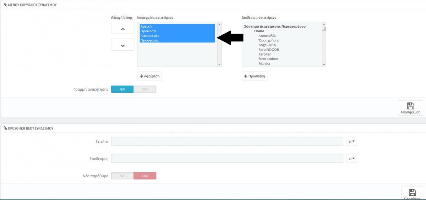This screenshot has height=200, width=426.
Task: Choose Home in the available items list
Action: coord(259,31)
